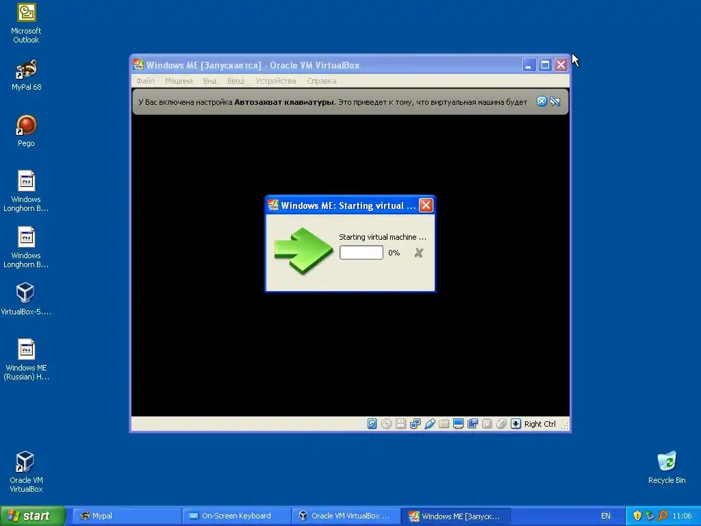Click the EN language indicator

605,516
